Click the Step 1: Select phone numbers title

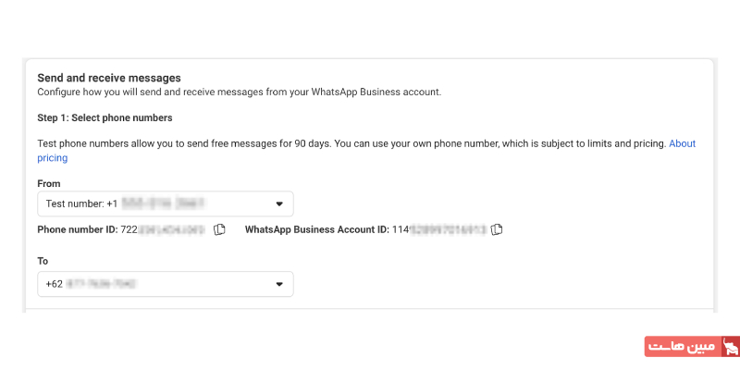[x=105, y=118]
